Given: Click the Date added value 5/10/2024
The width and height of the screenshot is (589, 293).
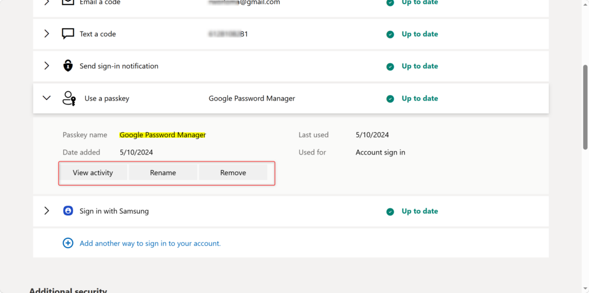Looking at the screenshot, I should pos(136,152).
